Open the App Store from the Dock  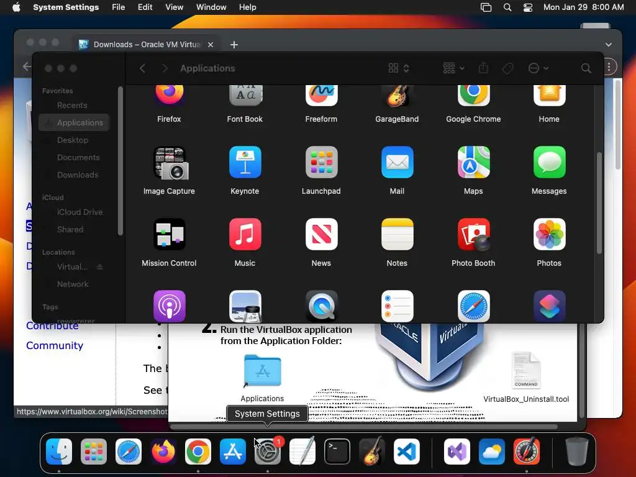233,452
